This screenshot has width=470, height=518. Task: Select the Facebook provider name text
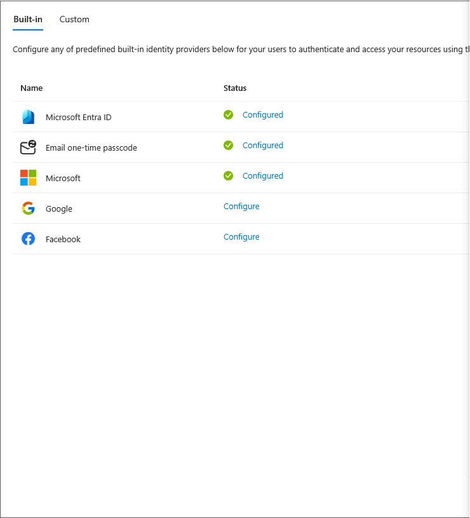tap(63, 239)
